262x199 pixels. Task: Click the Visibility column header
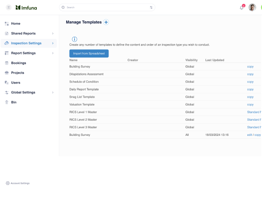pos(192,60)
